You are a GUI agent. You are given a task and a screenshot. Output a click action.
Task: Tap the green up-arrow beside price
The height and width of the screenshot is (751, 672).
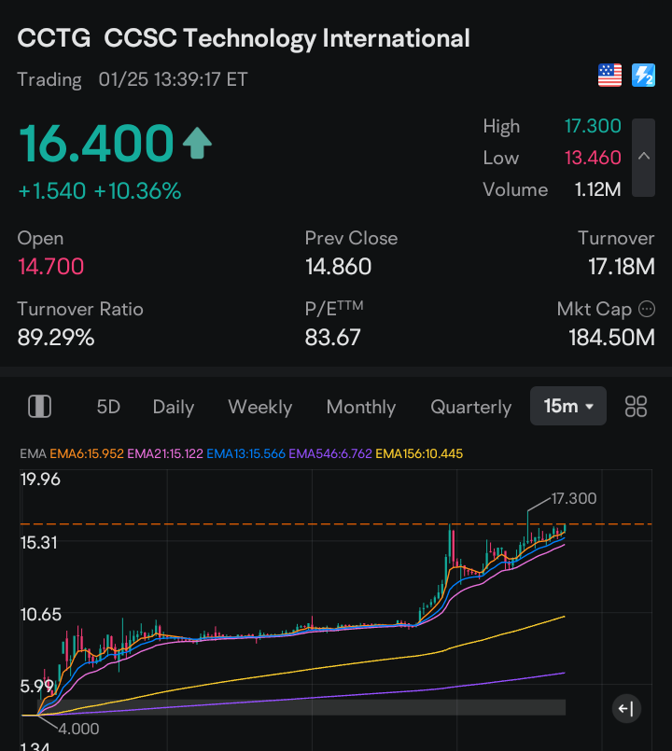(x=197, y=144)
